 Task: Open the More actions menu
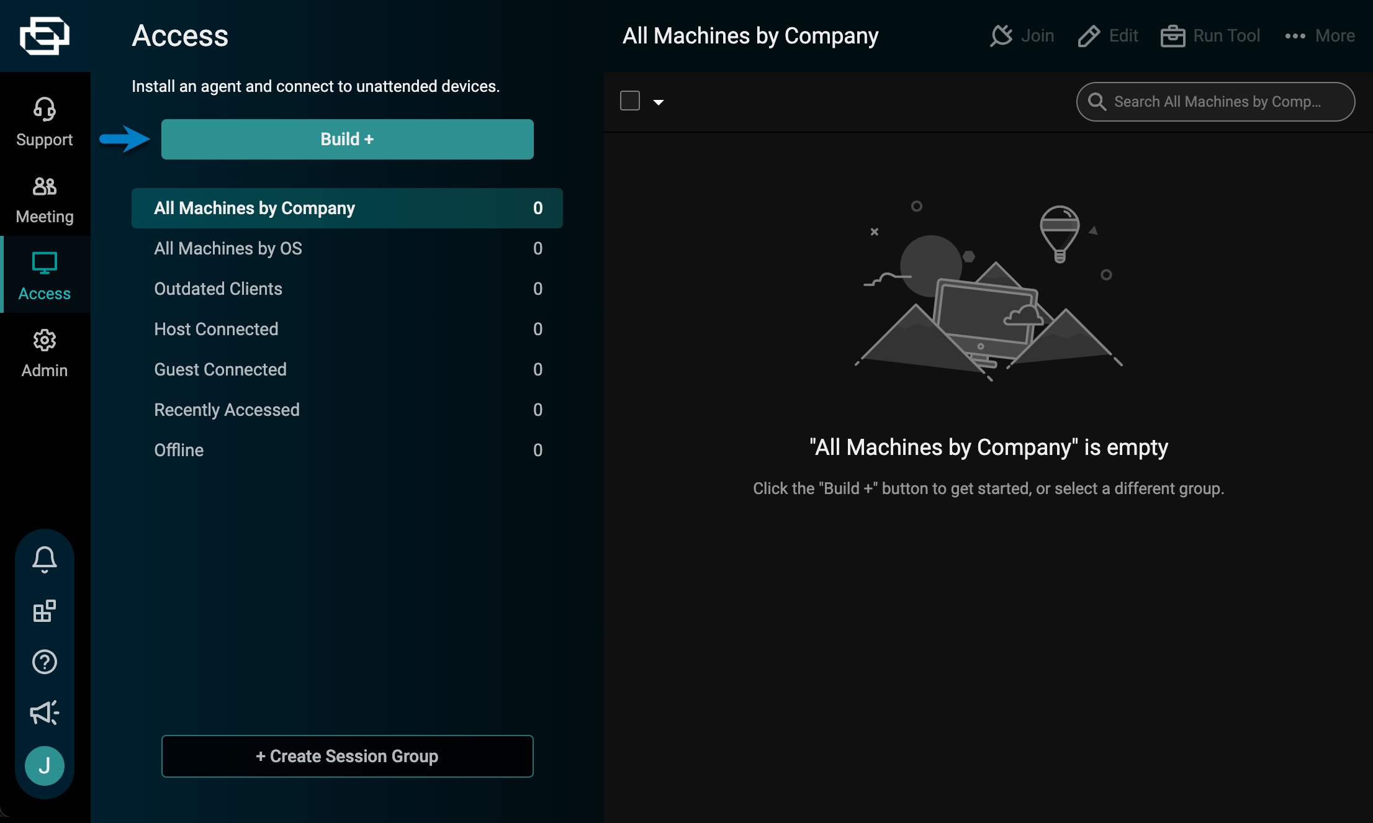pyautogui.click(x=1320, y=36)
